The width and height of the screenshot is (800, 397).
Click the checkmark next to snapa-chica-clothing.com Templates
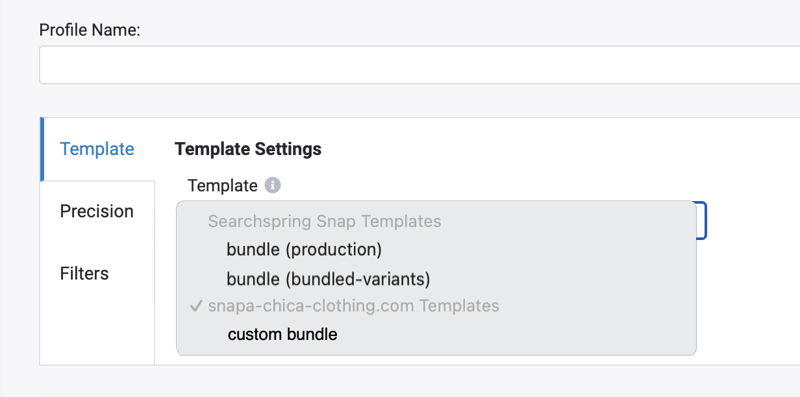coord(197,306)
